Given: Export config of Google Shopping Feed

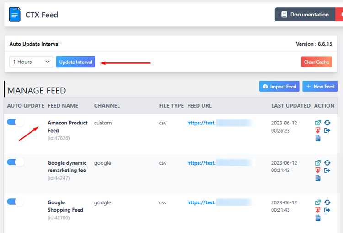Looking at the screenshot, I should [327, 210].
